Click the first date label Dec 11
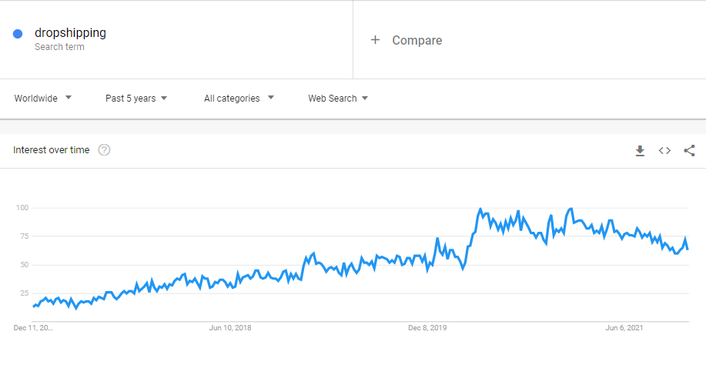Viewport: 706px width, 375px height. pos(33,328)
